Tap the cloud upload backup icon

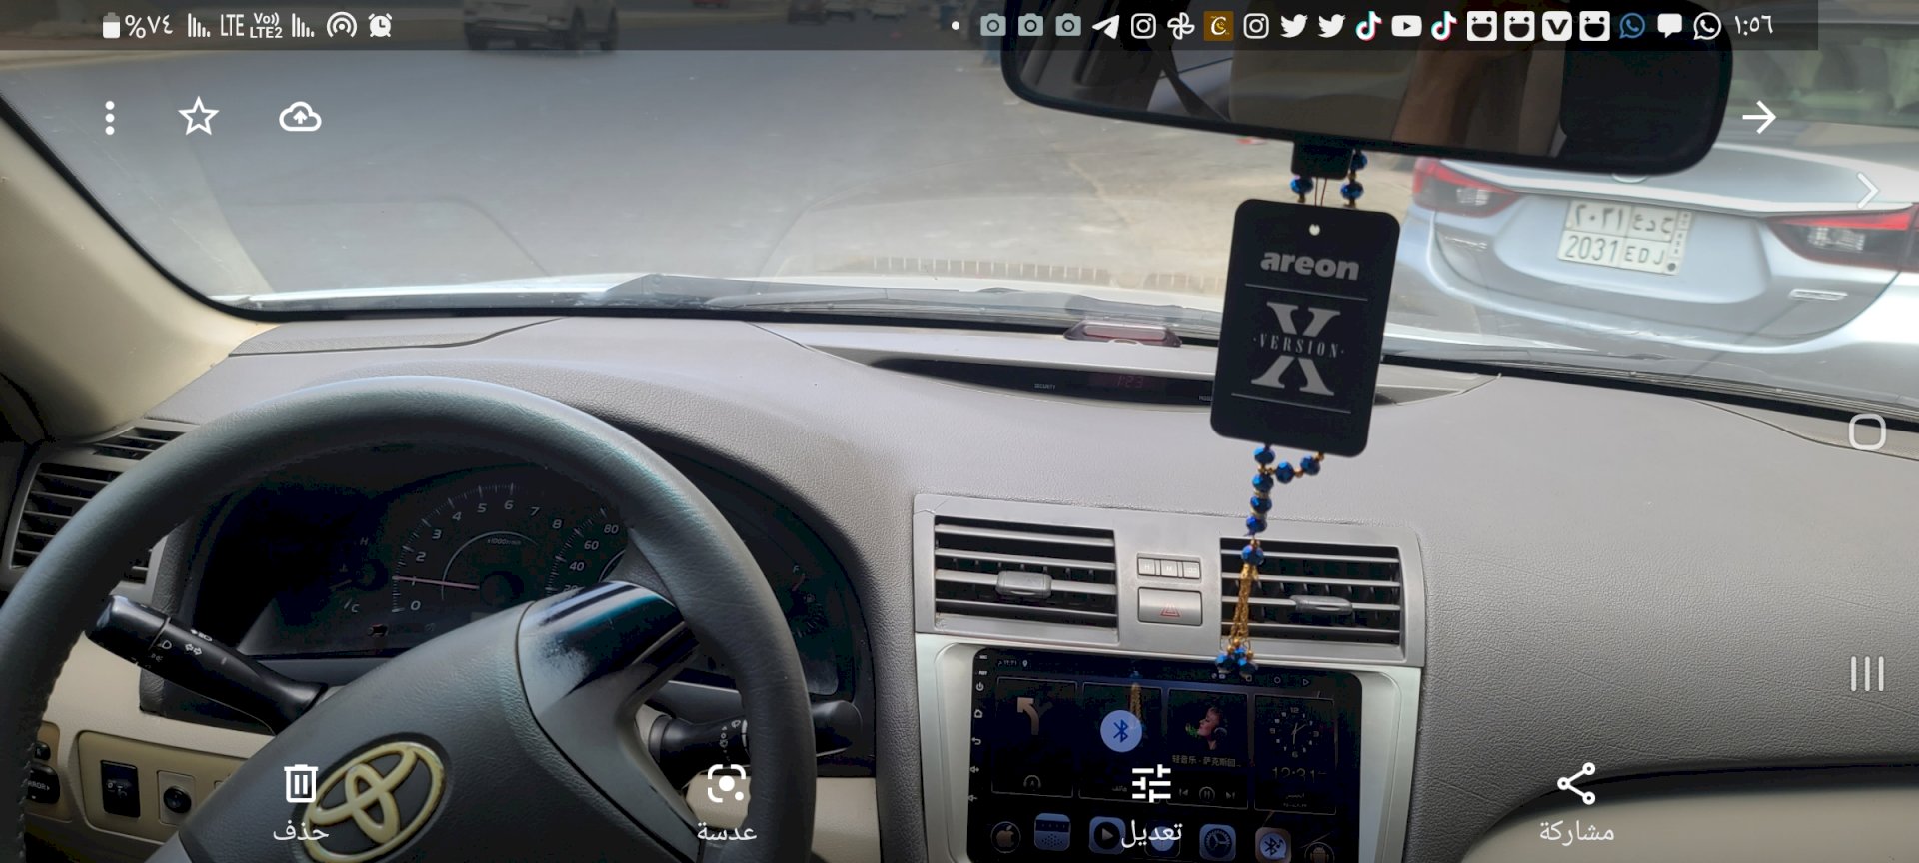[300, 117]
